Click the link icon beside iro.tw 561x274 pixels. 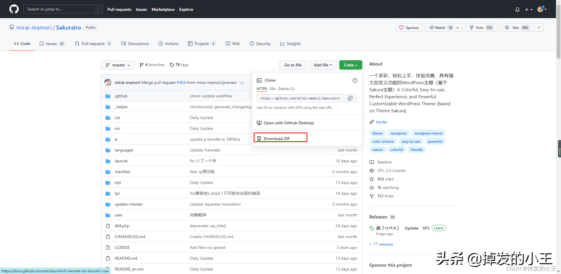[x=372, y=122]
